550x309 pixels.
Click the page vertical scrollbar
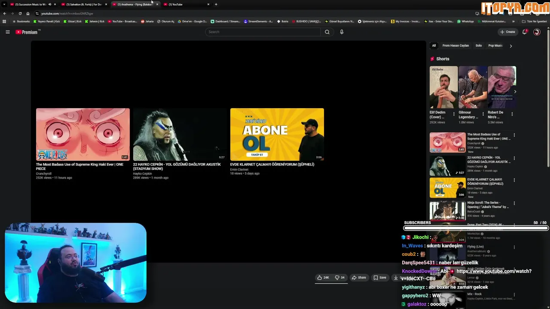tap(548, 99)
